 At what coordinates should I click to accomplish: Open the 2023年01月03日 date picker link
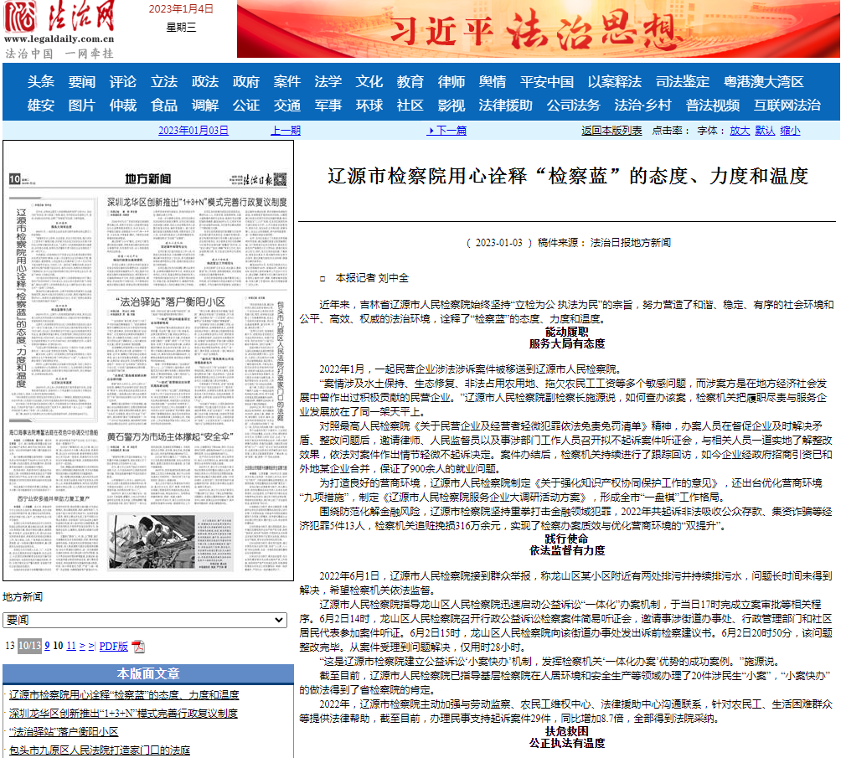tap(193, 131)
